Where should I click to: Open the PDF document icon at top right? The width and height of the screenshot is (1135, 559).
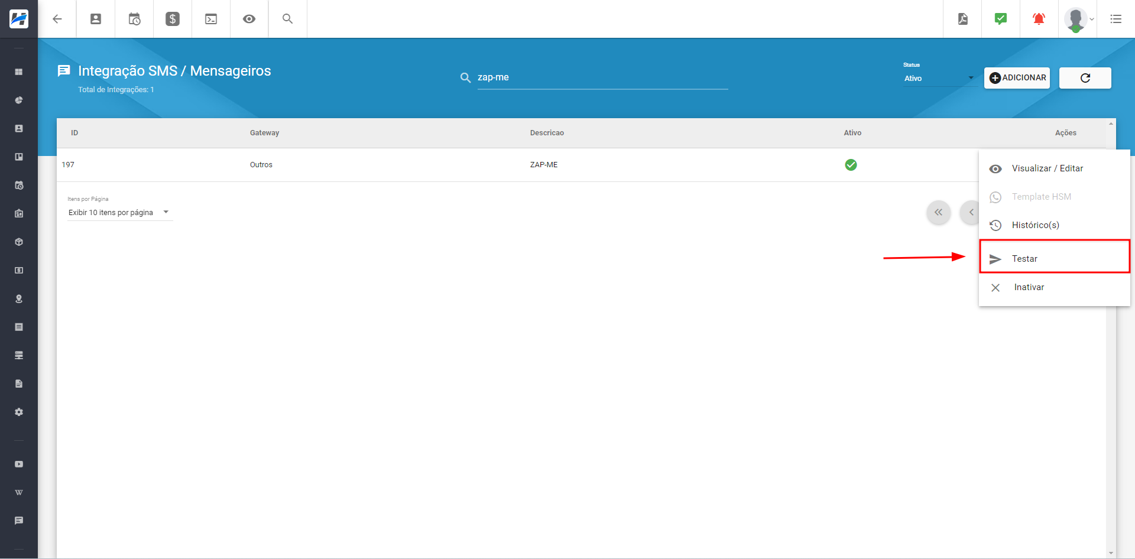tap(963, 19)
